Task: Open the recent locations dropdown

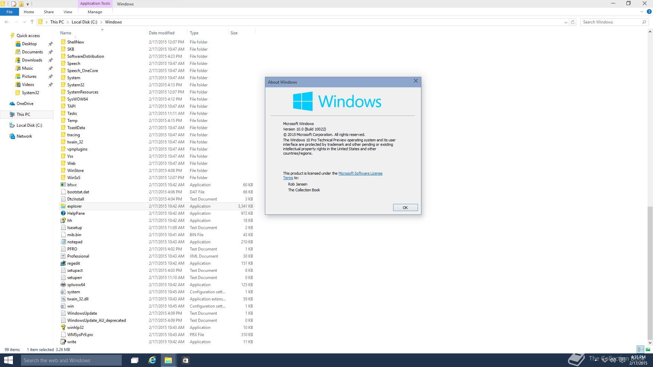Action: tap(24, 22)
